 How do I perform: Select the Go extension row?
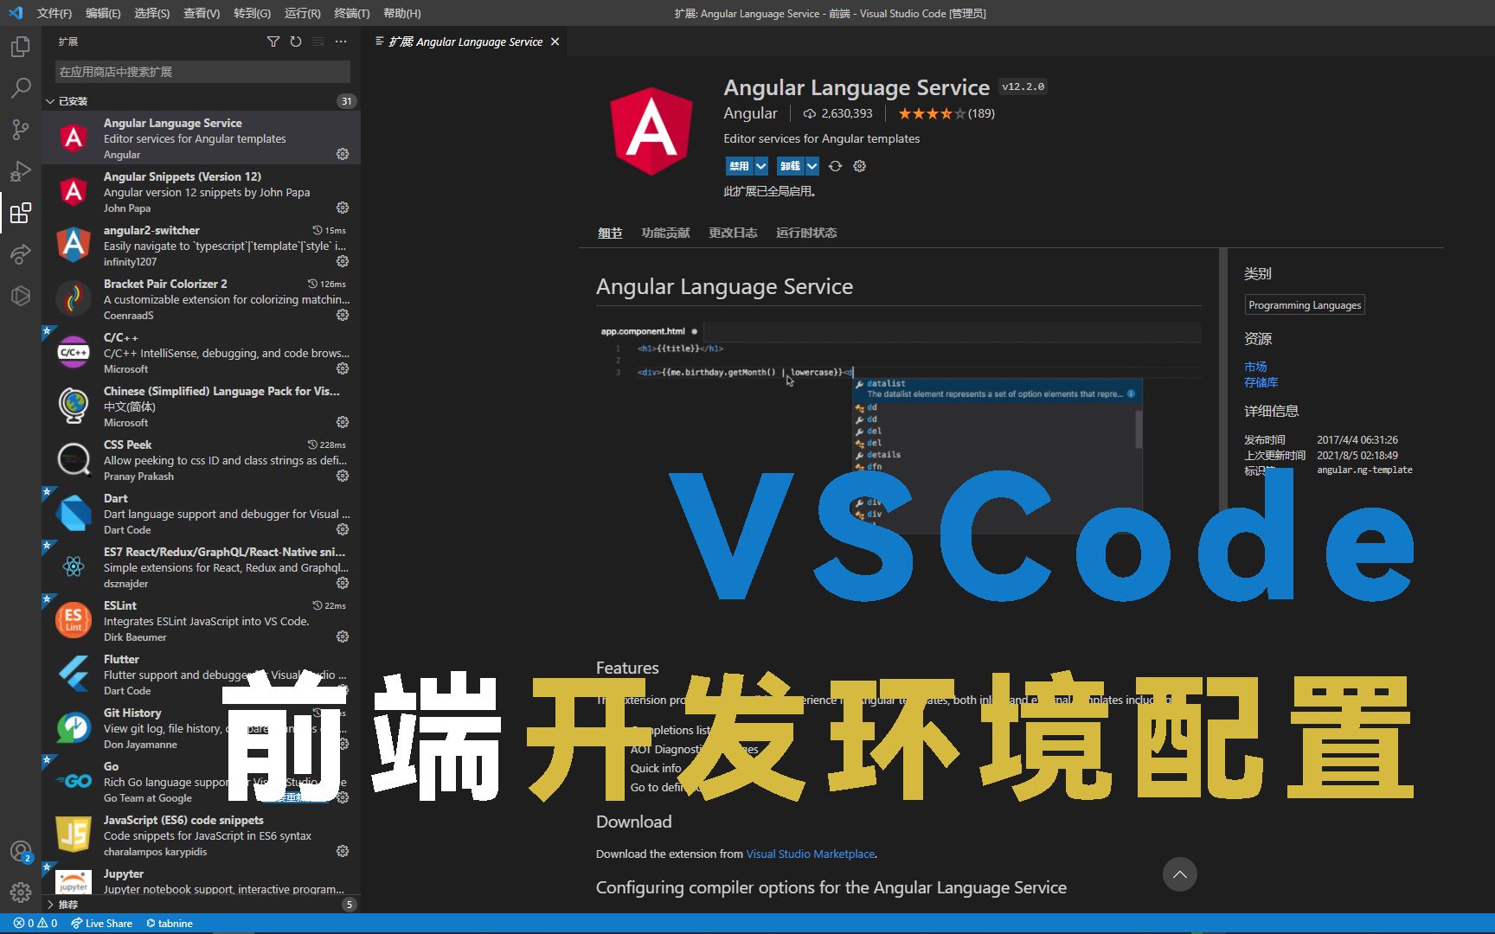(201, 782)
